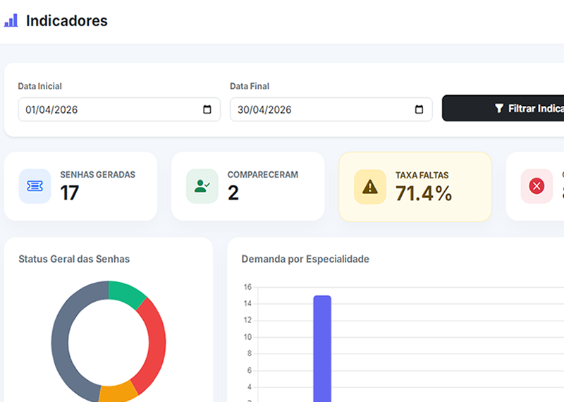
Task: Click the Senhas Geradas ticket icon
Action: point(35,186)
